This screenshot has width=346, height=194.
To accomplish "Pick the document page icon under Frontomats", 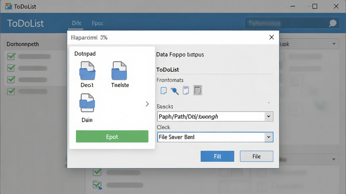I will pos(186,90).
